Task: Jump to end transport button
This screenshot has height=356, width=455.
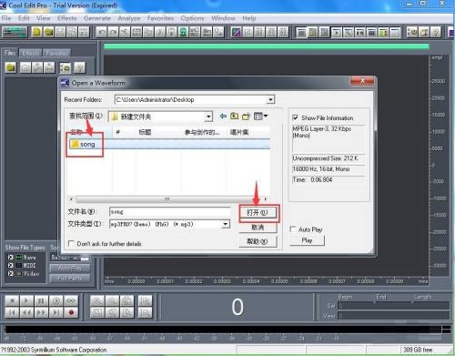Action: pos(56,312)
